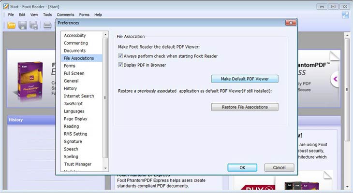Viewport: 353px width, 193px height.
Task: Open the View menu
Action: pyautogui.click(x=34, y=14)
